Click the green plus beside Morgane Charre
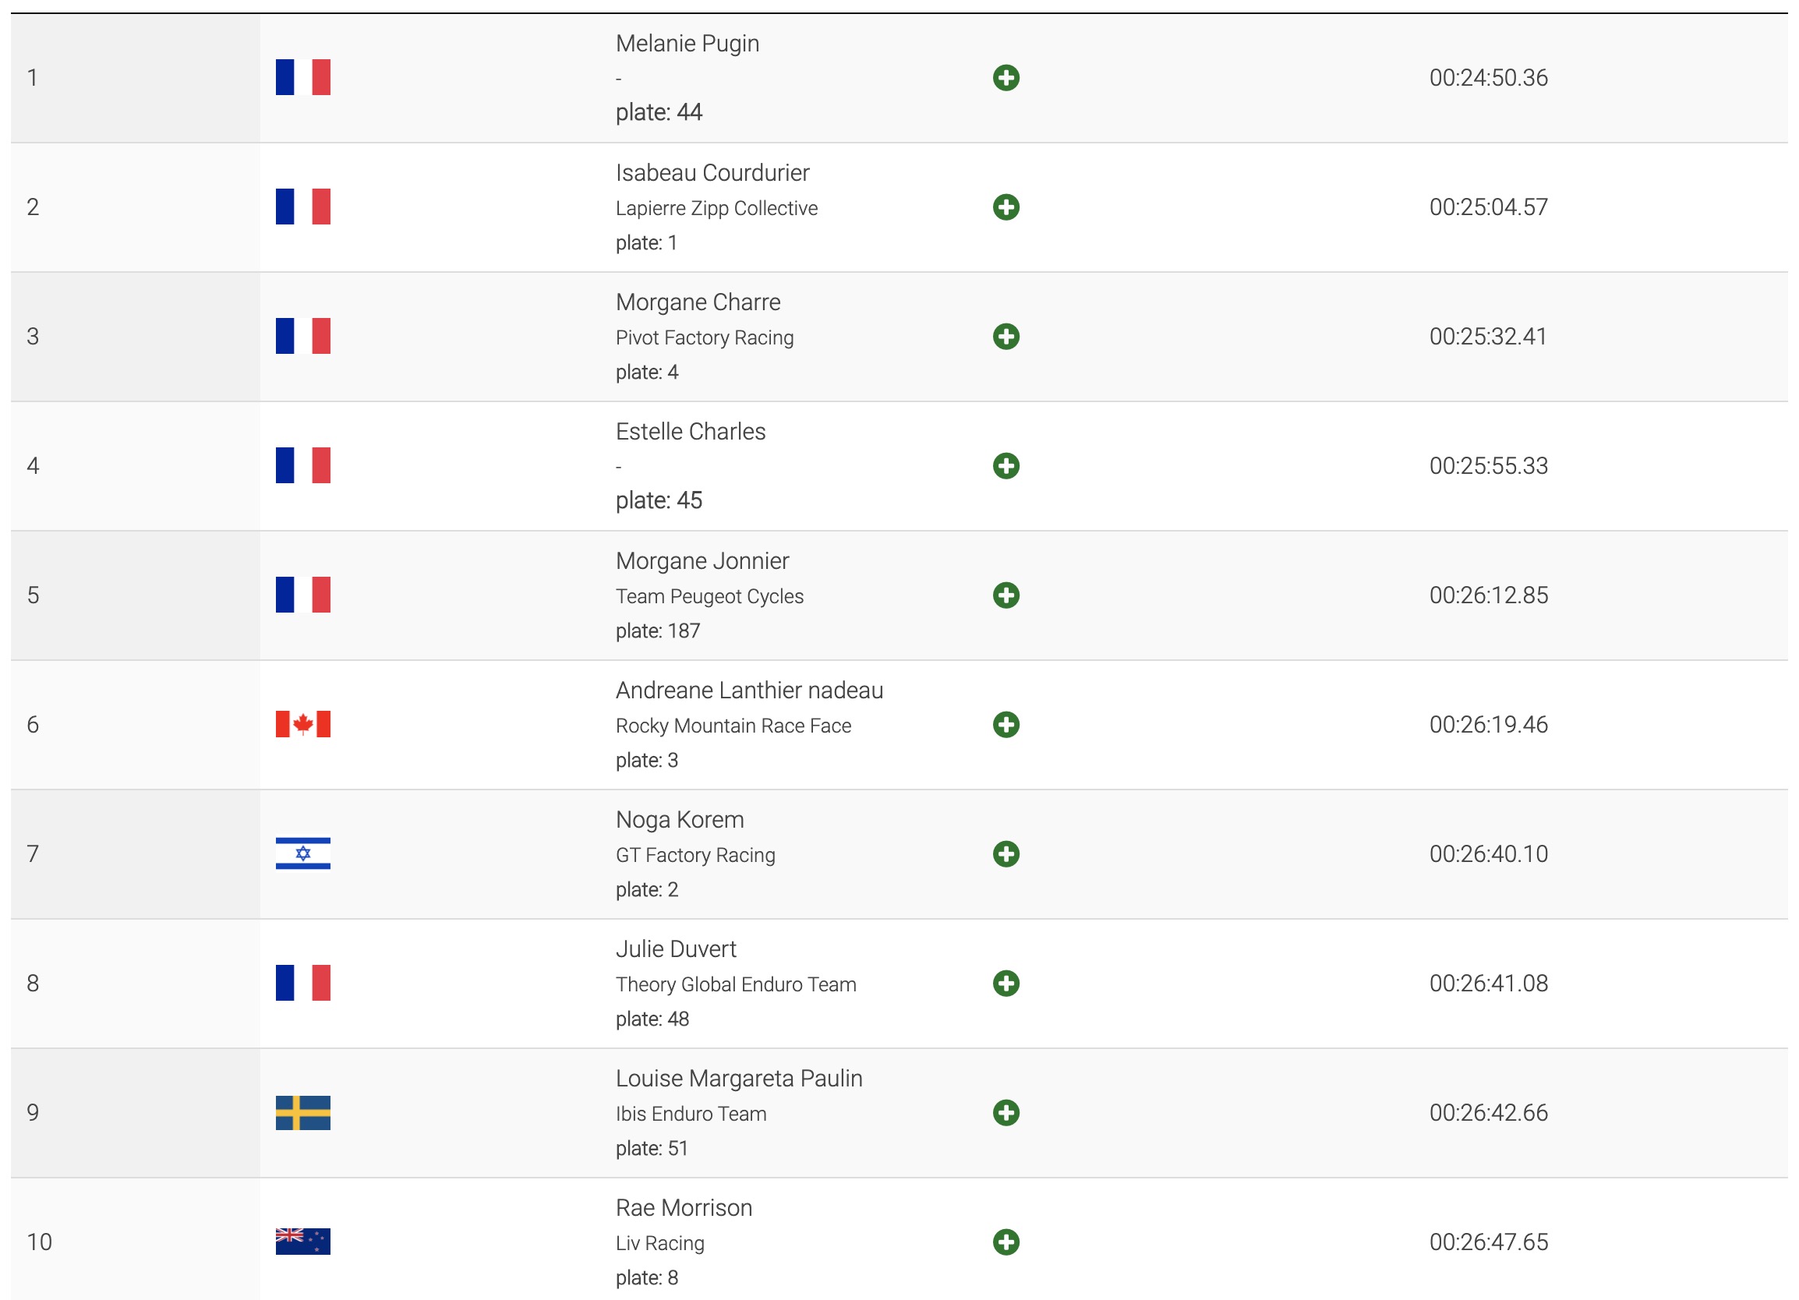The image size is (1799, 1300). point(1006,337)
